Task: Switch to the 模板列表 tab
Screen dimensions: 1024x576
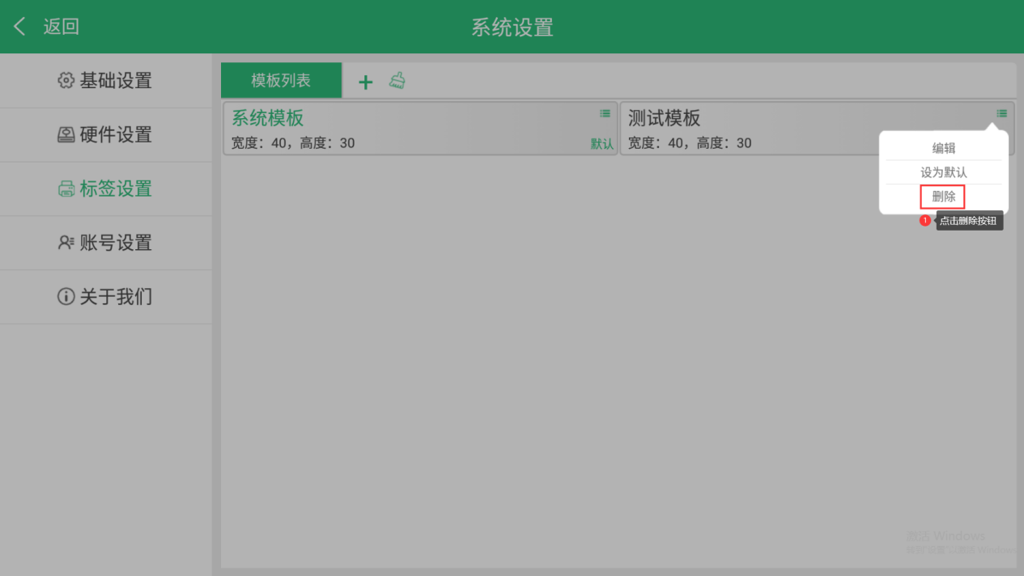Action: coord(281,81)
